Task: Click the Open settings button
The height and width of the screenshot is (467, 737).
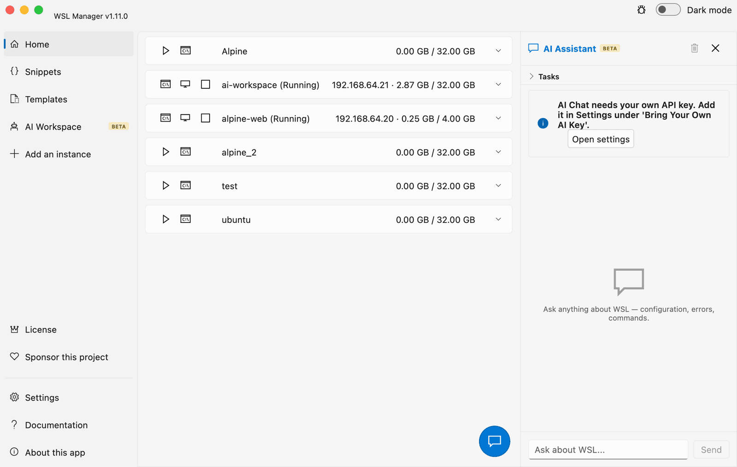Action: coord(601,139)
